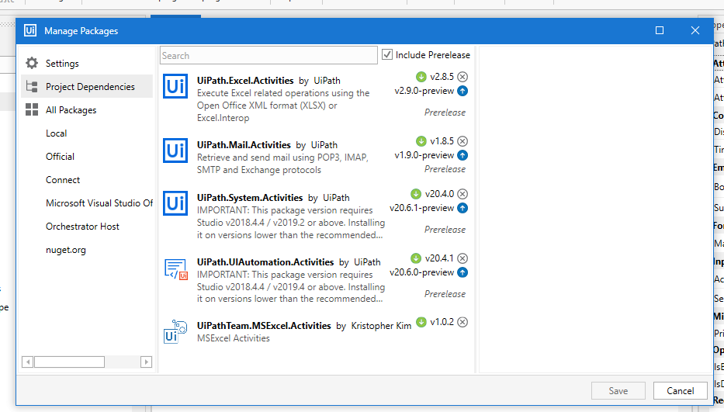Click the UiPath.Mail.Activities package logo
The width and height of the screenshot is (724, 412).
pyautogui.click(x=175, y=151)
